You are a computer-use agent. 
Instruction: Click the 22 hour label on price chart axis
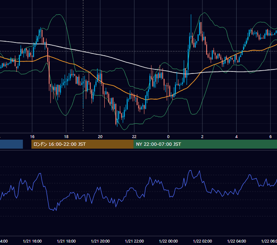[x=134, y=136]
